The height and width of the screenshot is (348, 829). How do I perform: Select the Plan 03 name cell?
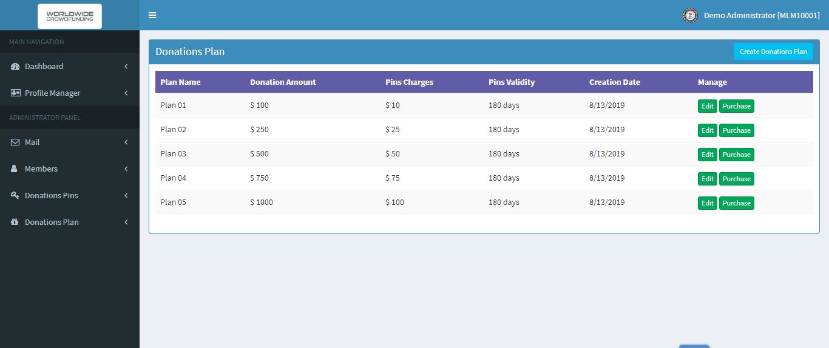point(173,153)
